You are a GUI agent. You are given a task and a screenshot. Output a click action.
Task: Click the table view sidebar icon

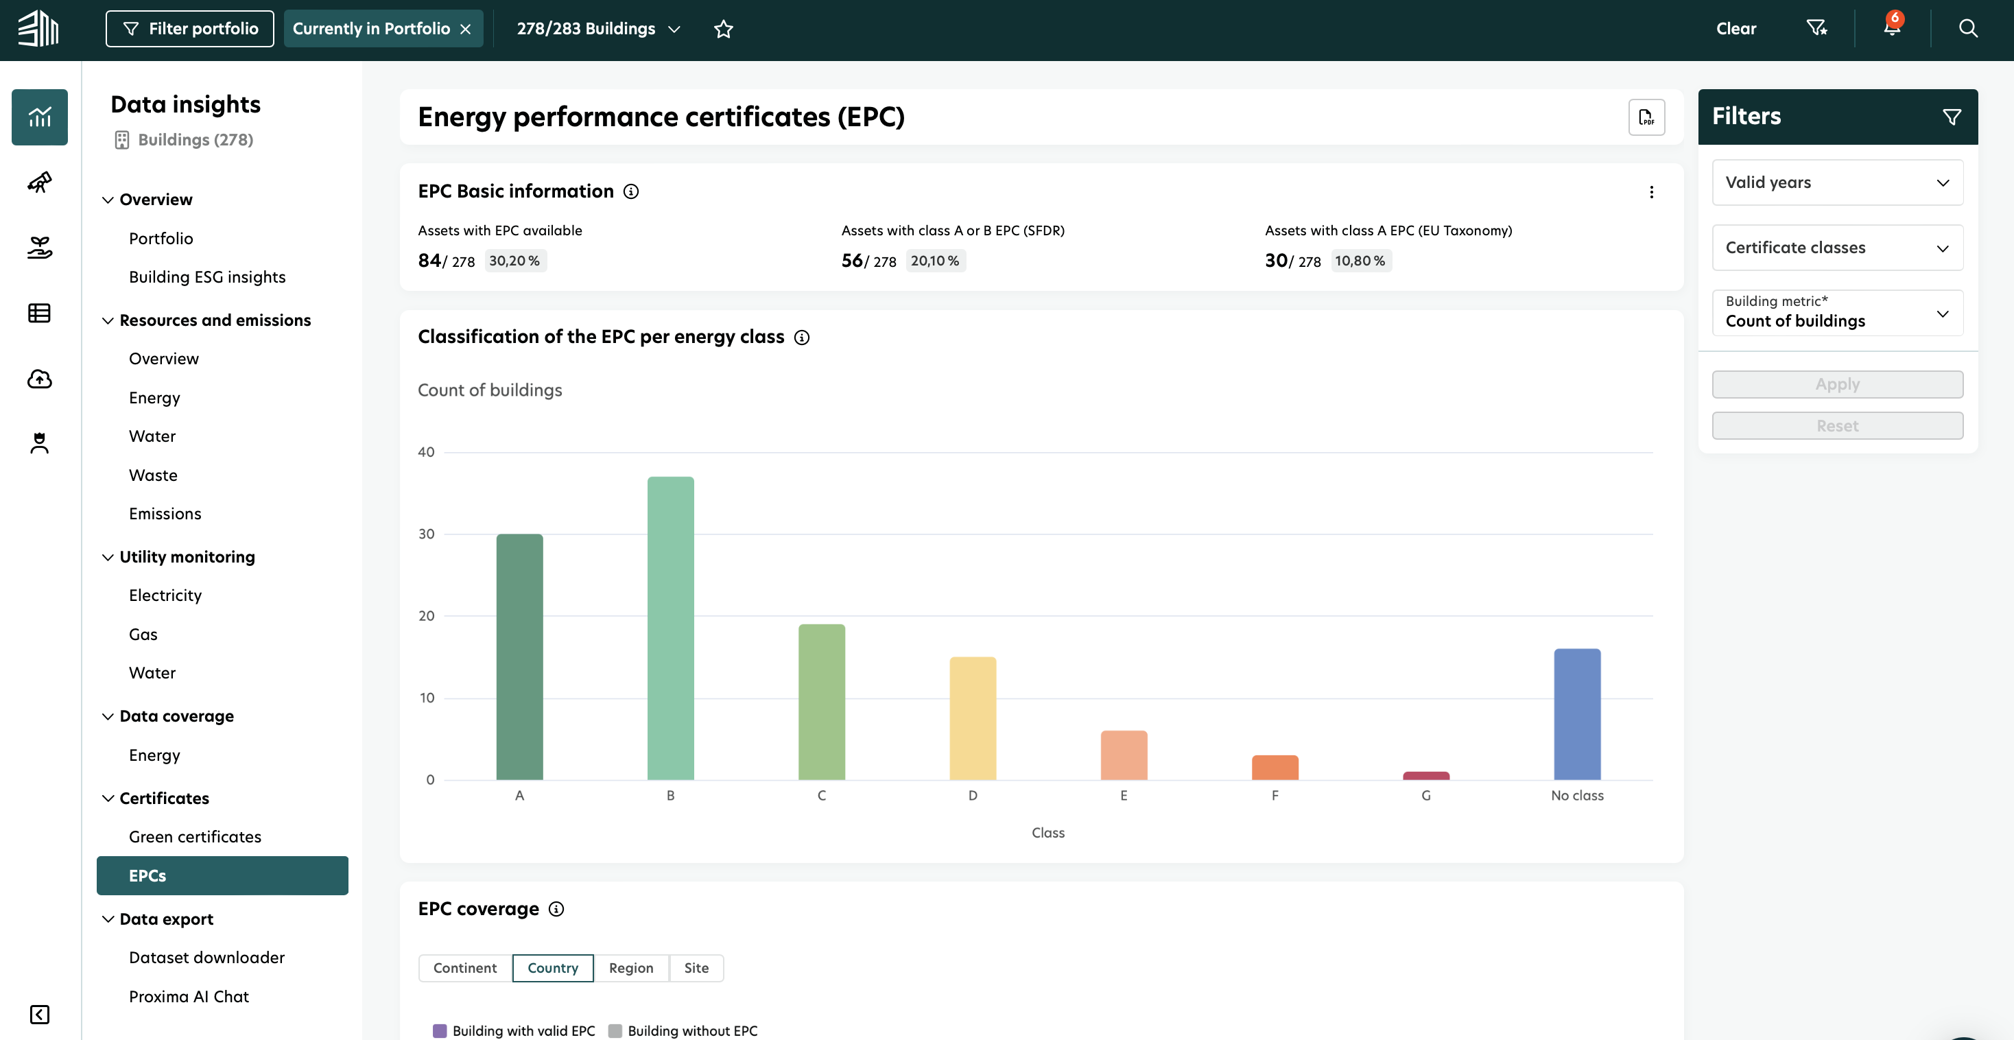[39, 314]
